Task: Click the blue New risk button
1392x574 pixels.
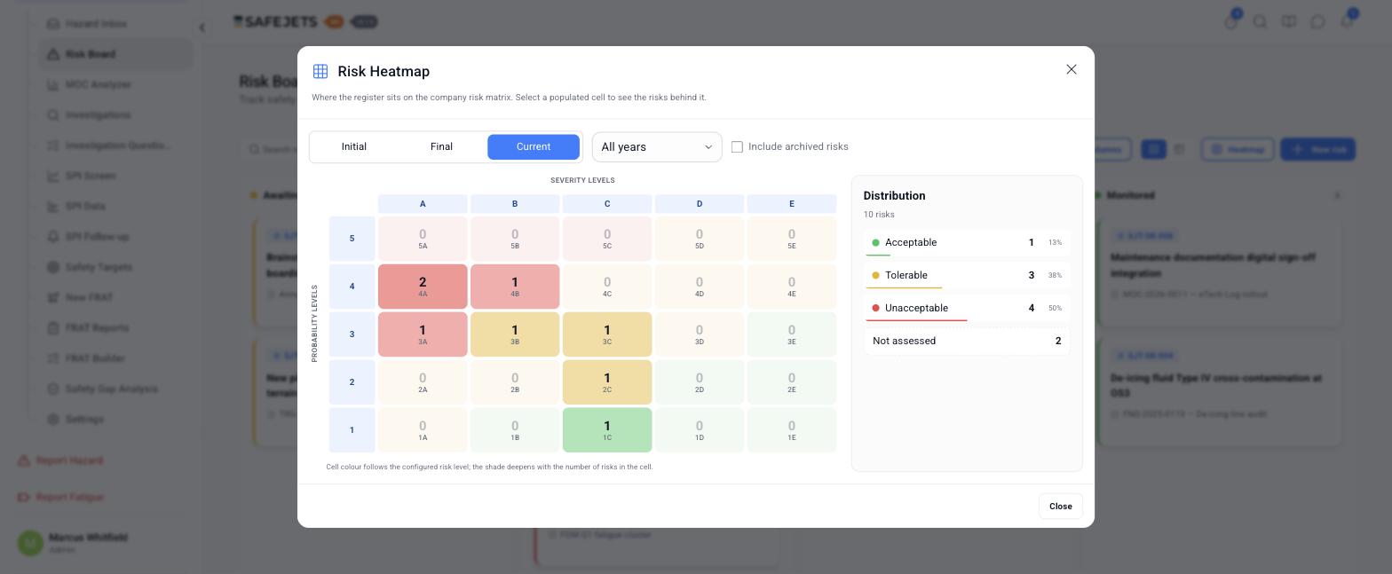Action: (1318, 149)
